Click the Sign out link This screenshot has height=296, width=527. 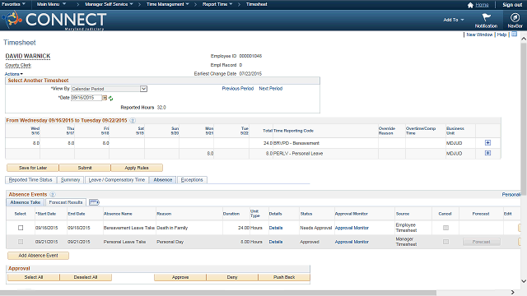pos(512,5)
